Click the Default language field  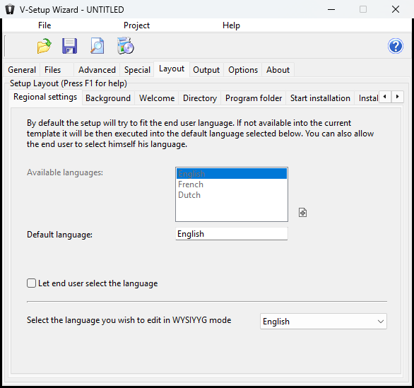[x=232, y=234]
